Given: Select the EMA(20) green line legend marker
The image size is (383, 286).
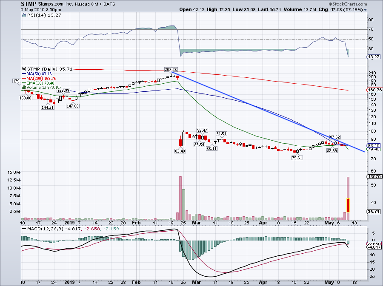Looking at the screenshot, I should tap(24, 83).
